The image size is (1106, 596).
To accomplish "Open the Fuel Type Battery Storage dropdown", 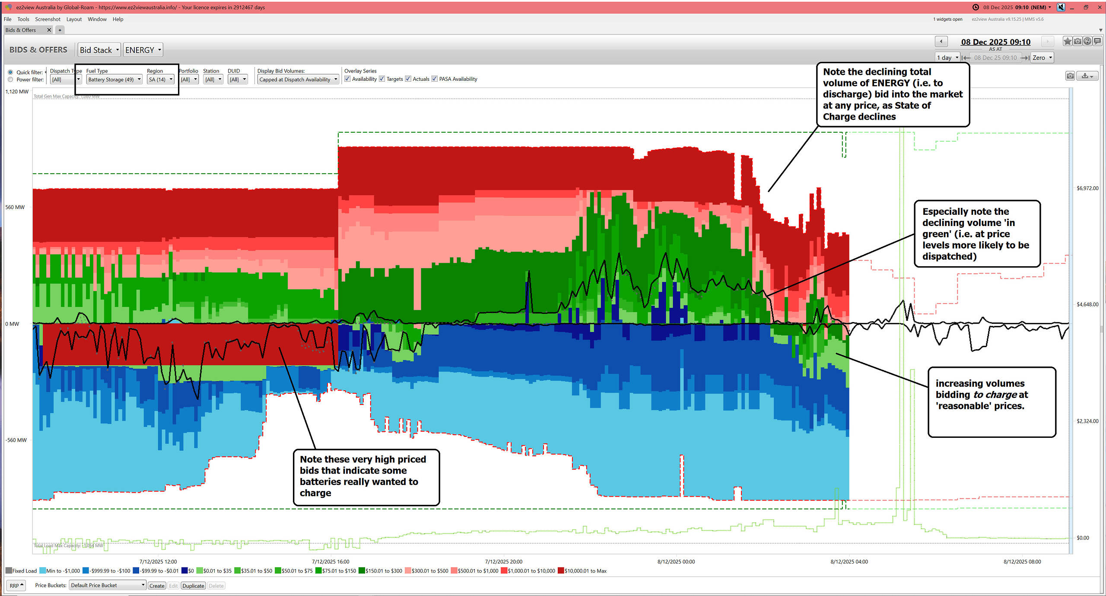I will (x=114, y=80).
